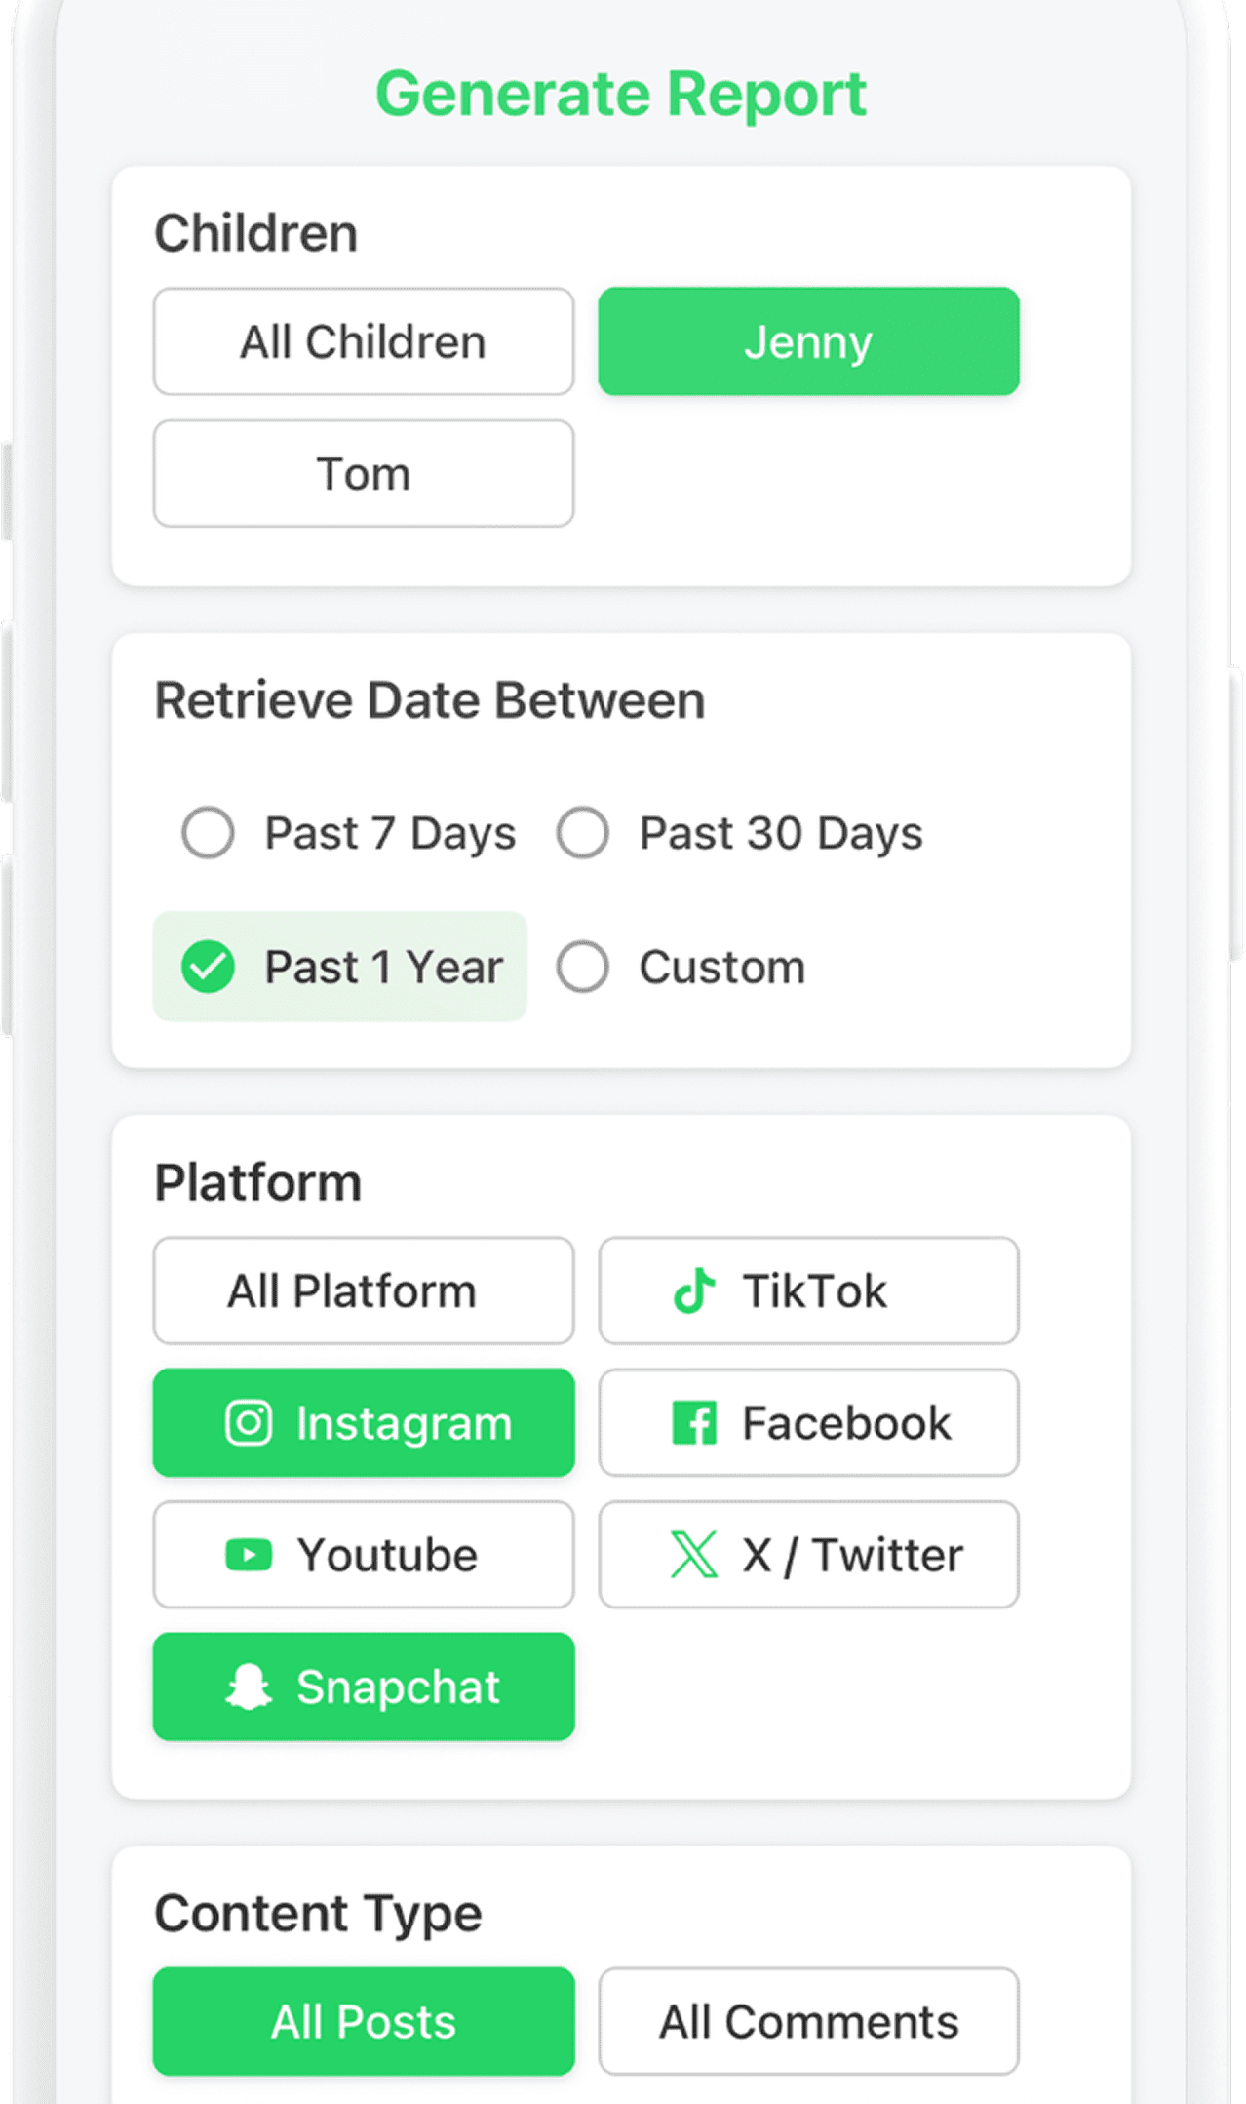Click the Snapchat ghost icon
This screenshot has height=2104, width=1246.
[x=249, y=1687]
